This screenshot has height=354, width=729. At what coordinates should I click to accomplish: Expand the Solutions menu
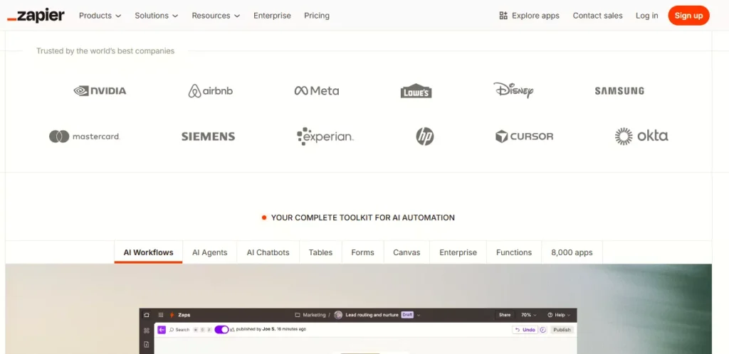(x=156, y=16)
